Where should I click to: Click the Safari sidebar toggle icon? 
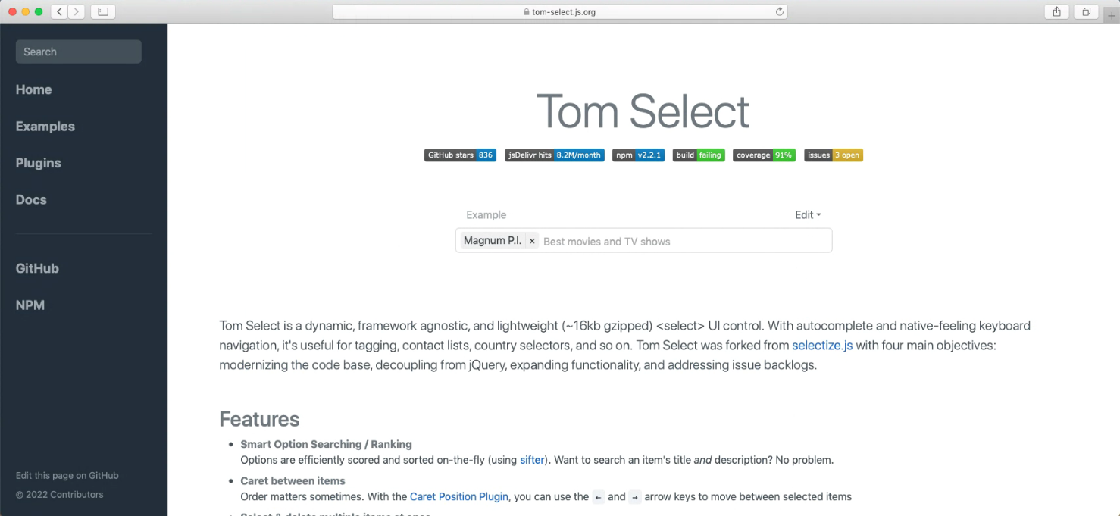pyautogui.click(x=103, y=11)
